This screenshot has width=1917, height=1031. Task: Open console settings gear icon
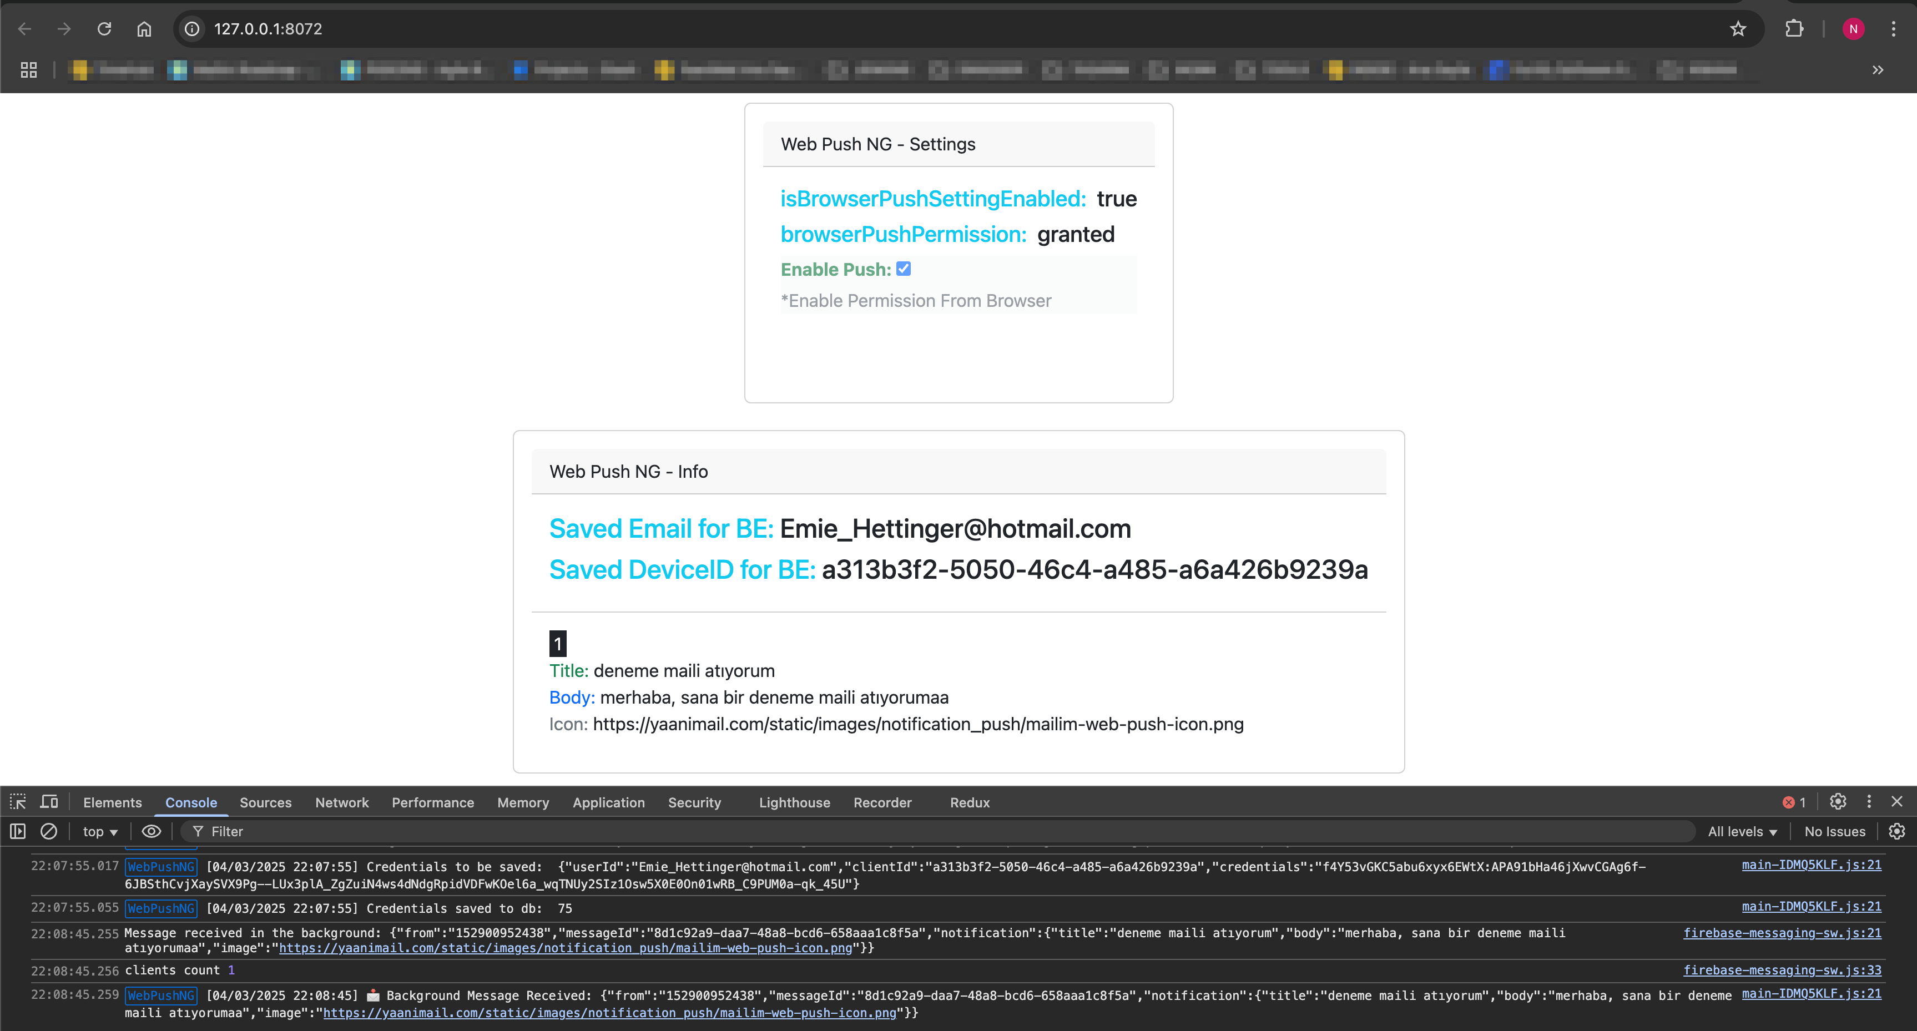pos(1897,831)
